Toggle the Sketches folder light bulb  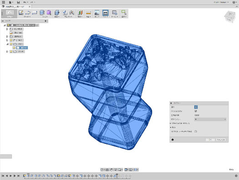click(11, 51)
